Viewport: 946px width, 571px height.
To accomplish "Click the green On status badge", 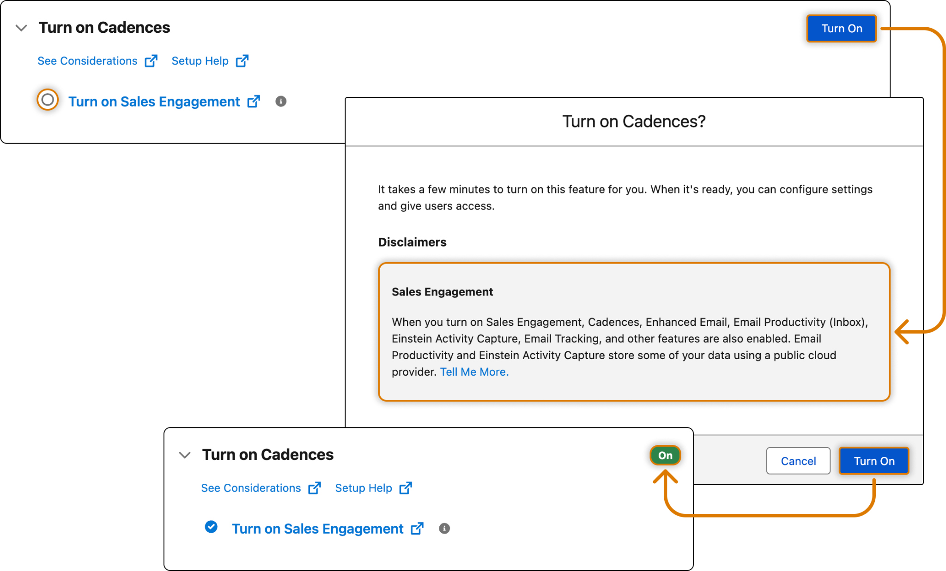I will coord(665,456).
